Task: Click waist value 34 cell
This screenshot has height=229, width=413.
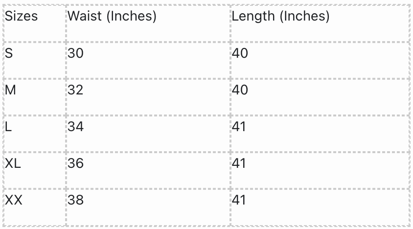Action: pyautogui.click(x=76, y=127)
